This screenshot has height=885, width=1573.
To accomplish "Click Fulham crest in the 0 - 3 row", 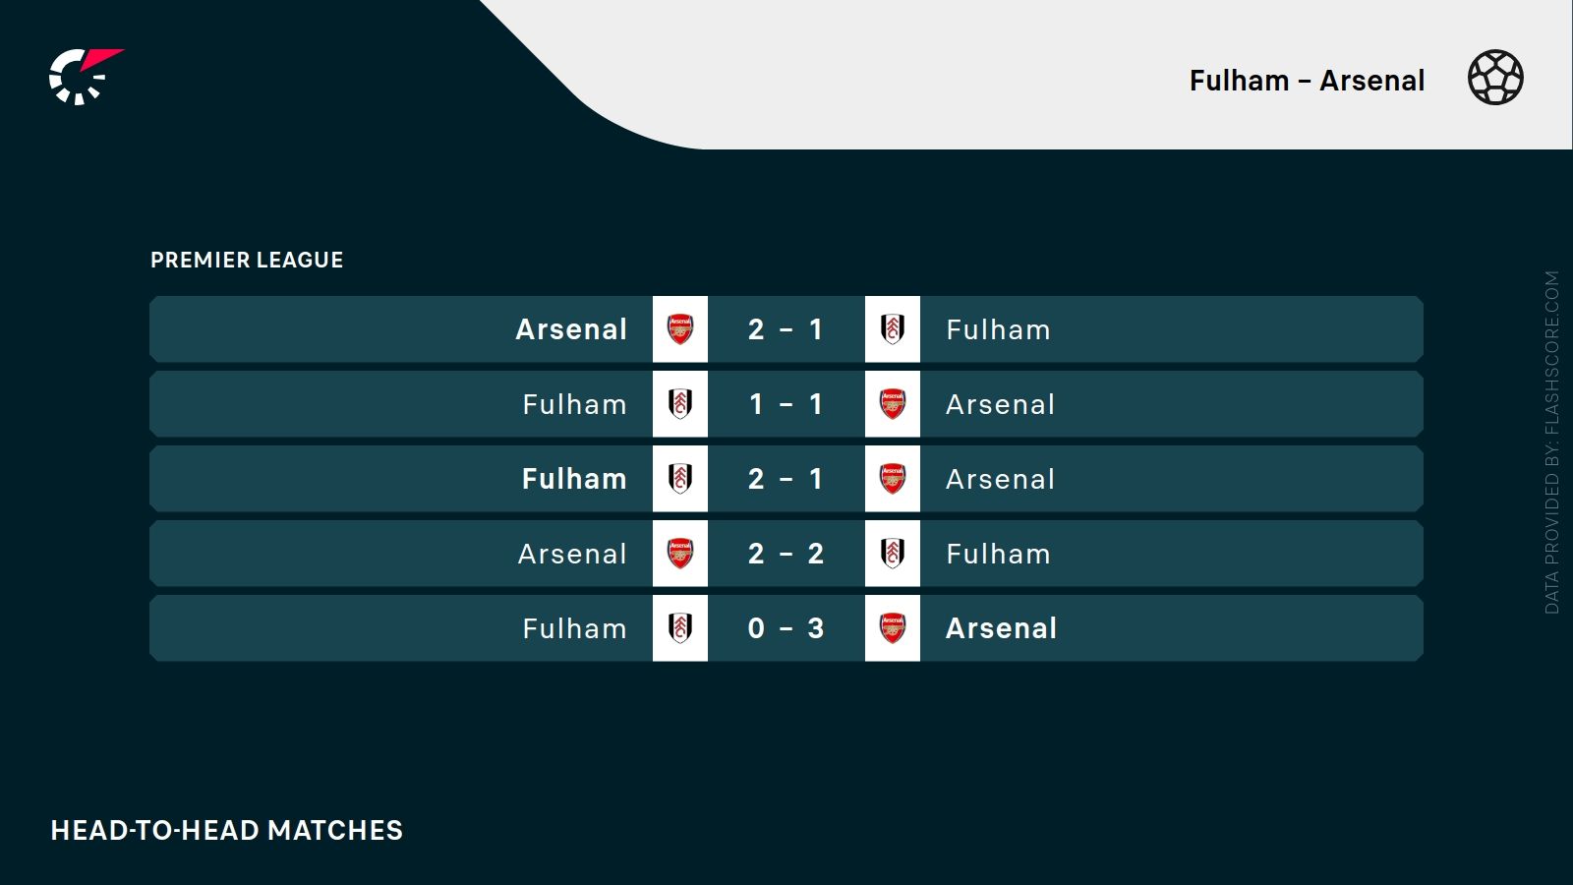I will tap(680, 628).
